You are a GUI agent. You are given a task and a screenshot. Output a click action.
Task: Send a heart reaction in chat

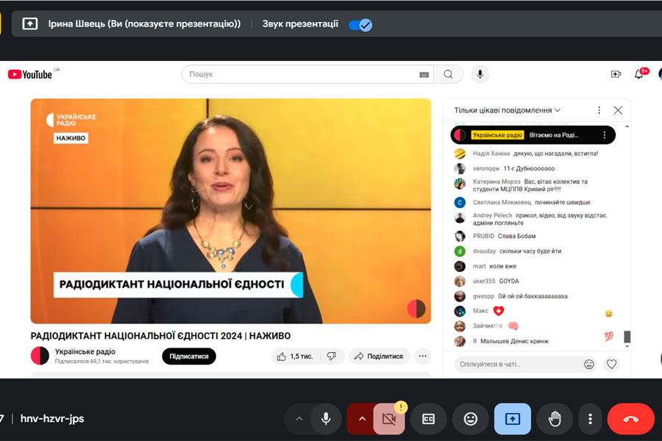(x=611, y=364)
